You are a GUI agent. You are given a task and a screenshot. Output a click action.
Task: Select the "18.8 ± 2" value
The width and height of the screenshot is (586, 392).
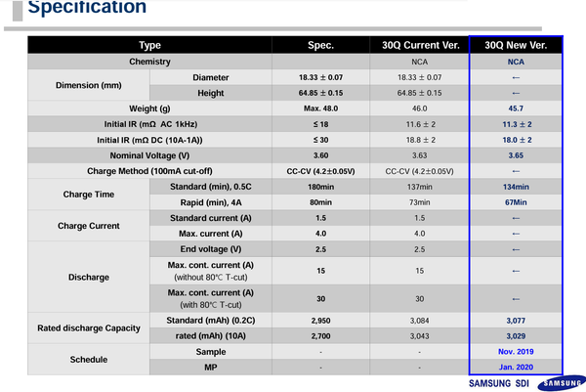point(420,140)
